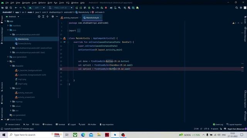Click the Open folder toolbar icon
The width and height of the screenshot is (247, 138).
[2, 8]
